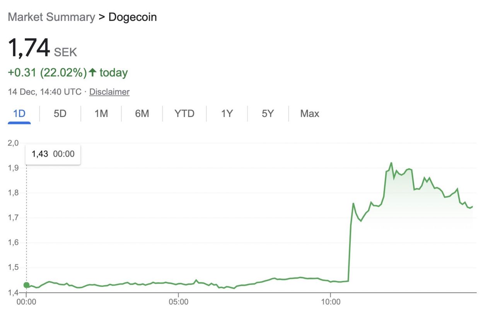The height and width of the screenshot is (311, 495).
Task: Select the 1D time range tab
Action: pyautogui.click(x=19, y=114)
